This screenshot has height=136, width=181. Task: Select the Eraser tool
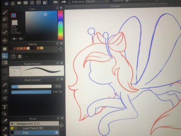(5, 19)
